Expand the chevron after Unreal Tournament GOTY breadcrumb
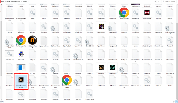This screenshot has width=178, height=103. (22, 1)
